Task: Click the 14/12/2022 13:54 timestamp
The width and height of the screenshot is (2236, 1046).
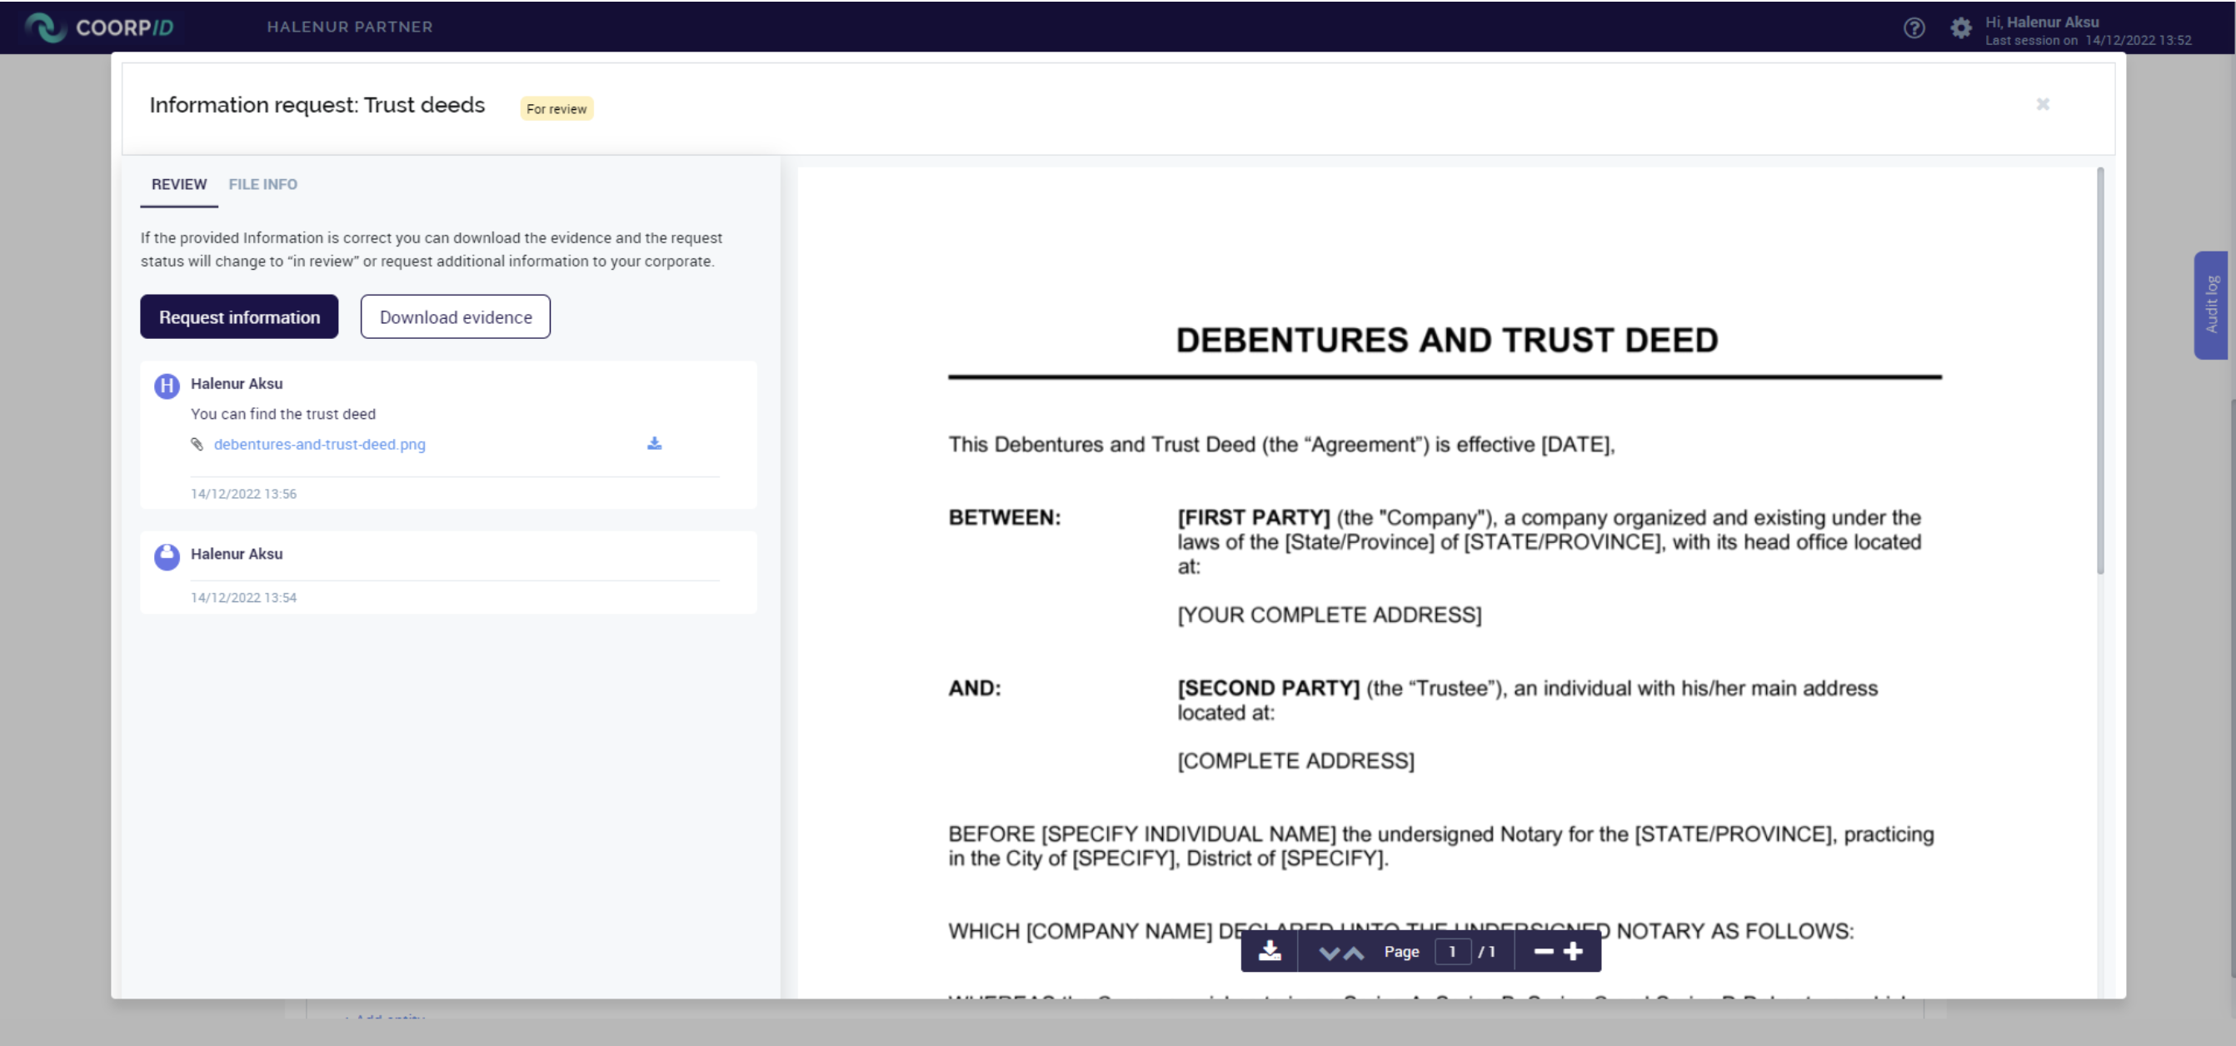Action: (x=244, y=598)
